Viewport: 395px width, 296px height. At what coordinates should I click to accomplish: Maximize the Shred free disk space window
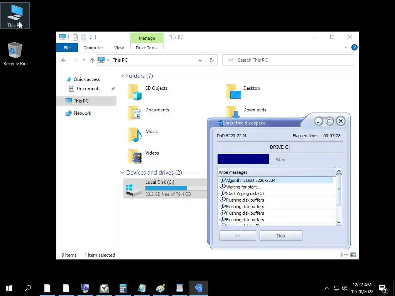point(329,121)
